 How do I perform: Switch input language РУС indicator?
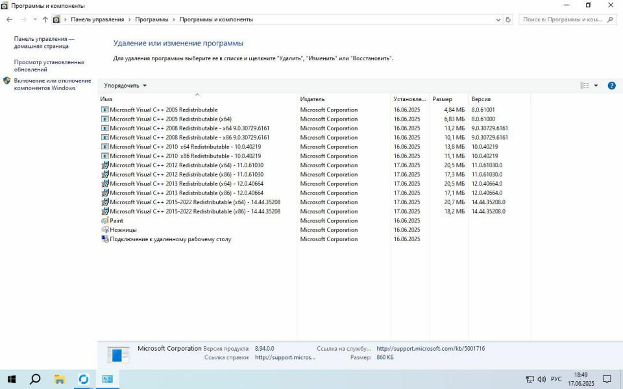[x=556, y=379]
